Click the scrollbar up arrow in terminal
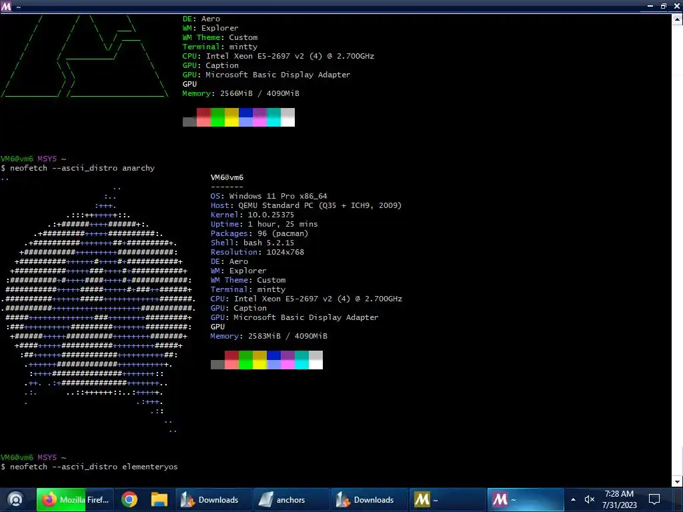Viewport: 683px width, 512px height. [678, 19]
